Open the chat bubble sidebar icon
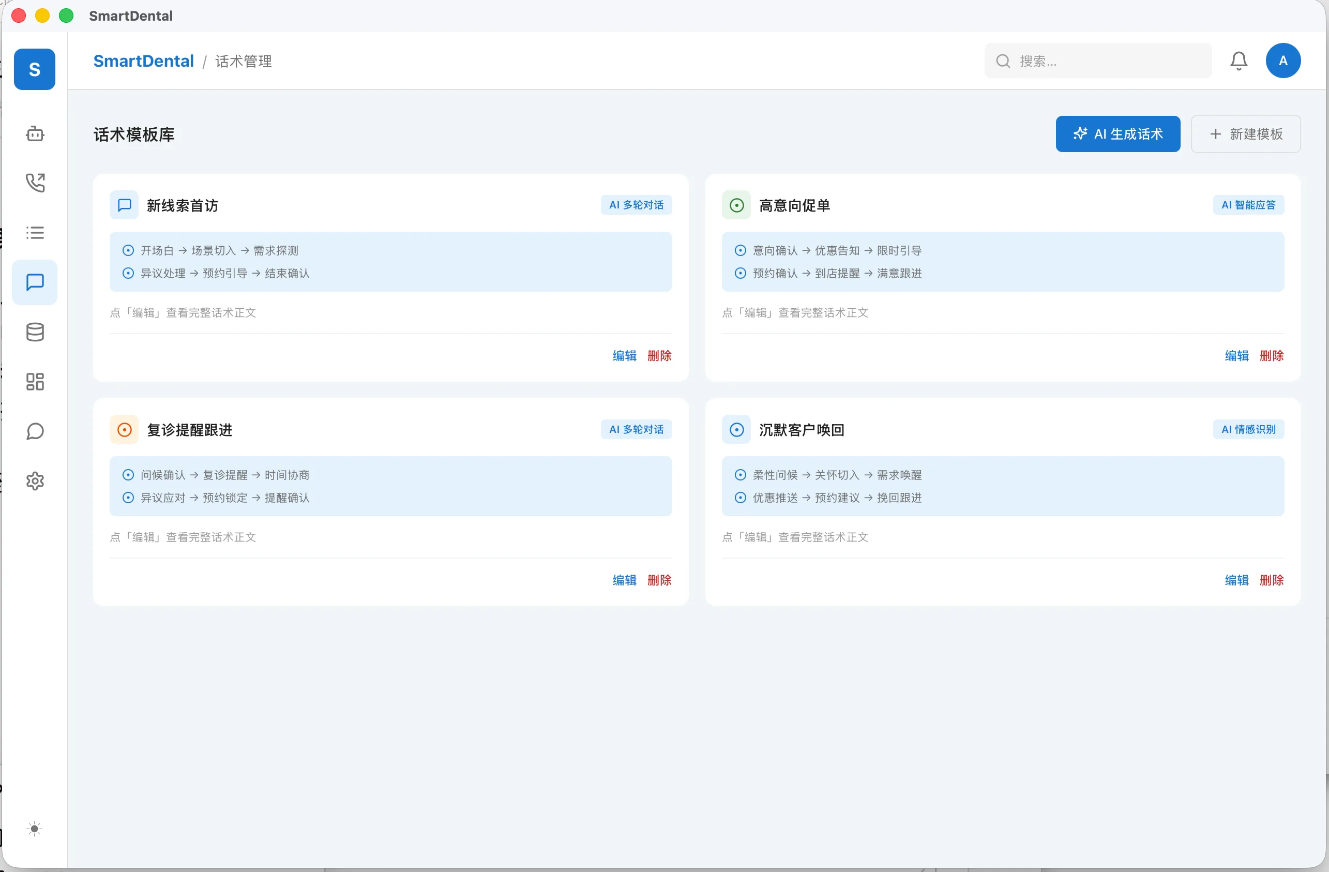 point(35,431)
